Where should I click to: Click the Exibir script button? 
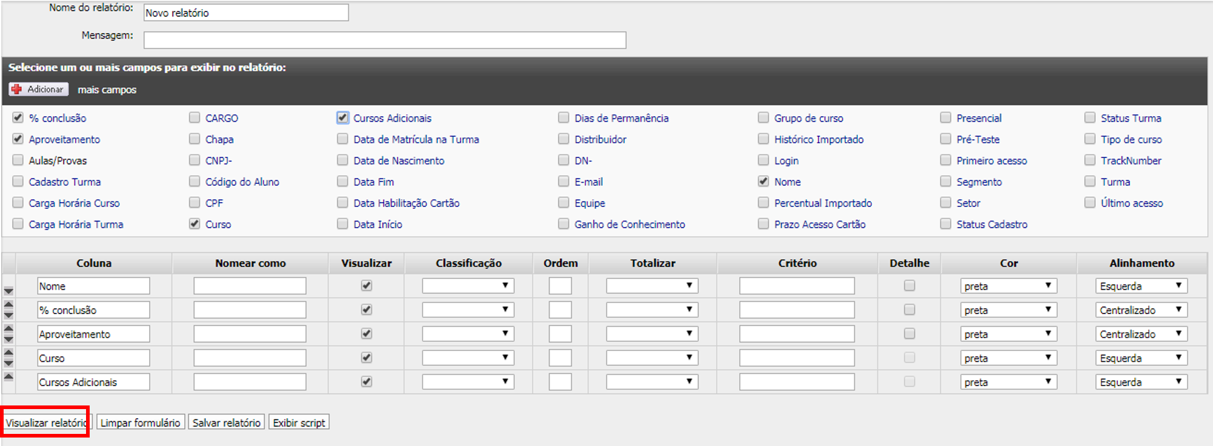point(299,422)
